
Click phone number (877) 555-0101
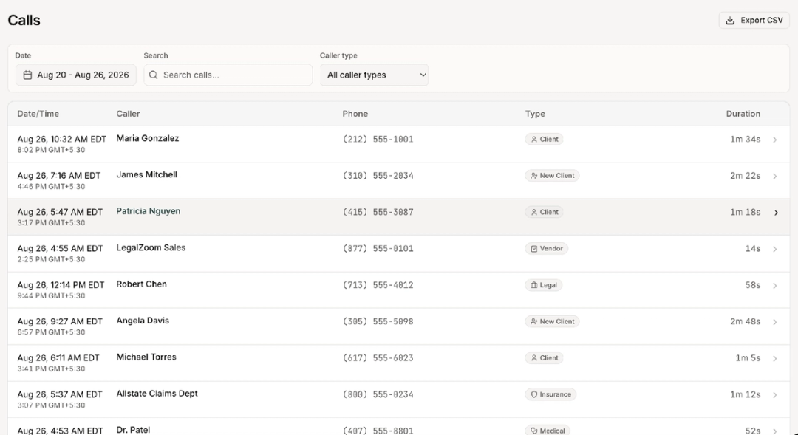click(x=378, y=249)
